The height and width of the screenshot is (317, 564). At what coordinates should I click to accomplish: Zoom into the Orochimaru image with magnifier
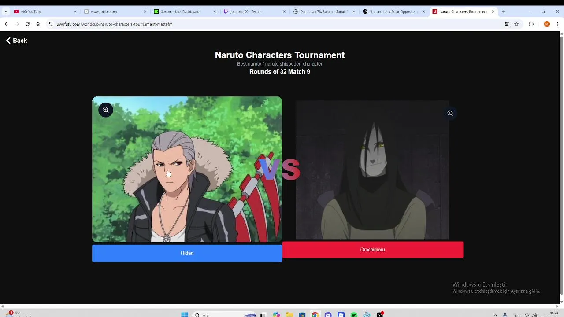450,113
